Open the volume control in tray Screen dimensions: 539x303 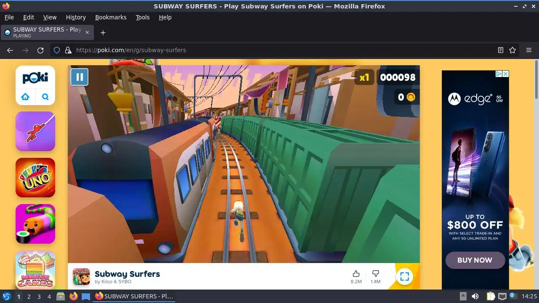point(475,296)
